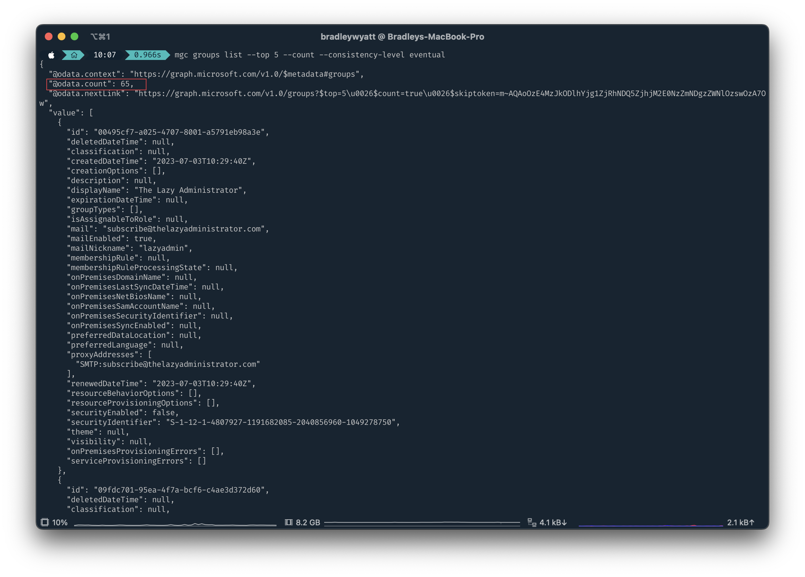Click the 8.2 GB memory value
This screenshot has height=577, width=805.
[308, 522]
